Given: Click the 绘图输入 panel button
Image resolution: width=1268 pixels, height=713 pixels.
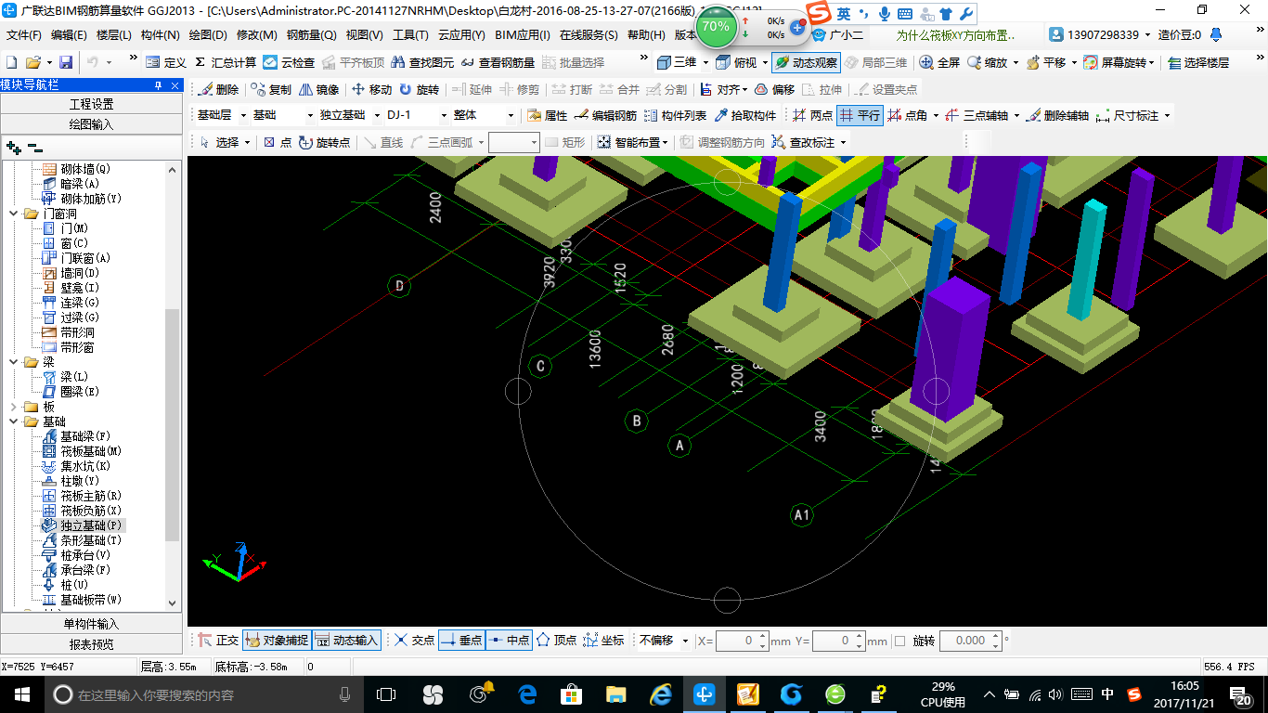Looking at the screenshot, I should pos(92,123).
